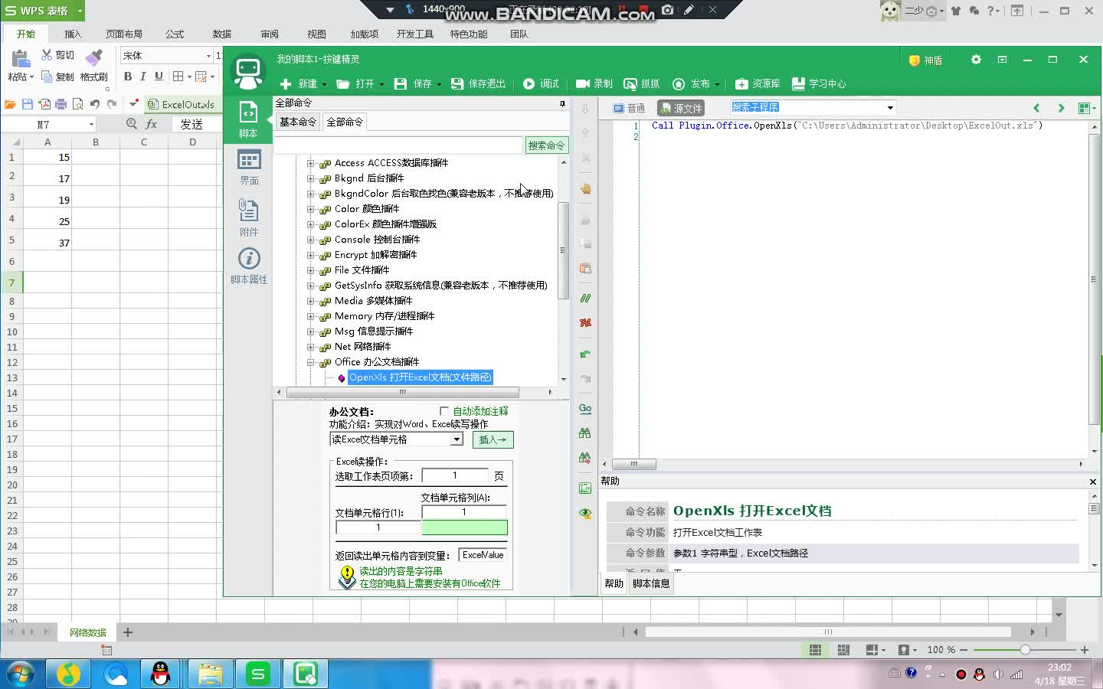Image resolution: width=1103 pixels, height=689 pixels.
Task: Click the 插入→ button
Action: [x=493, y=439]
